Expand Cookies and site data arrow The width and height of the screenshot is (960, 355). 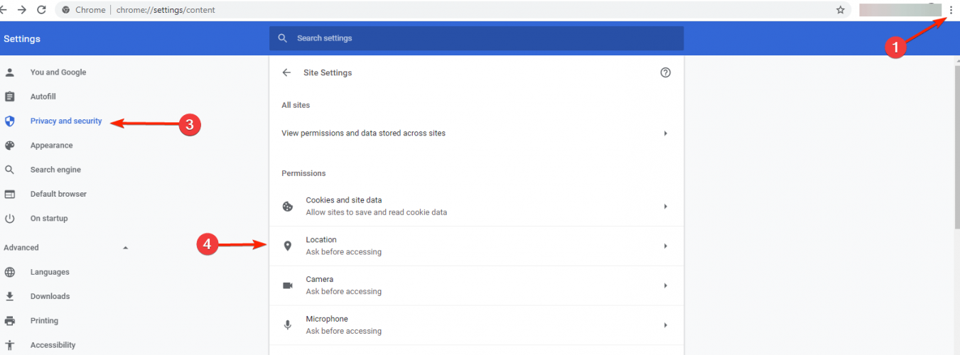point(666,207)
